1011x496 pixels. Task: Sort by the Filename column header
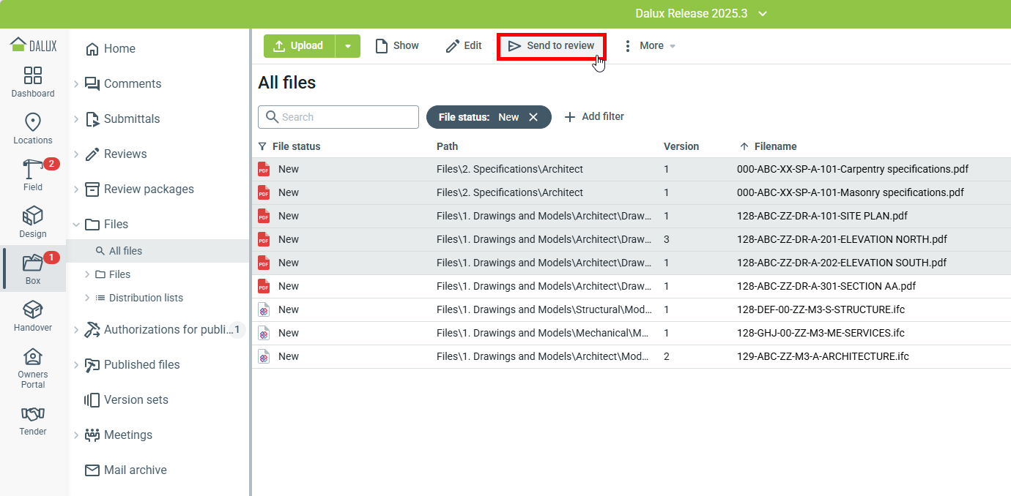click(x=775, y=146)
